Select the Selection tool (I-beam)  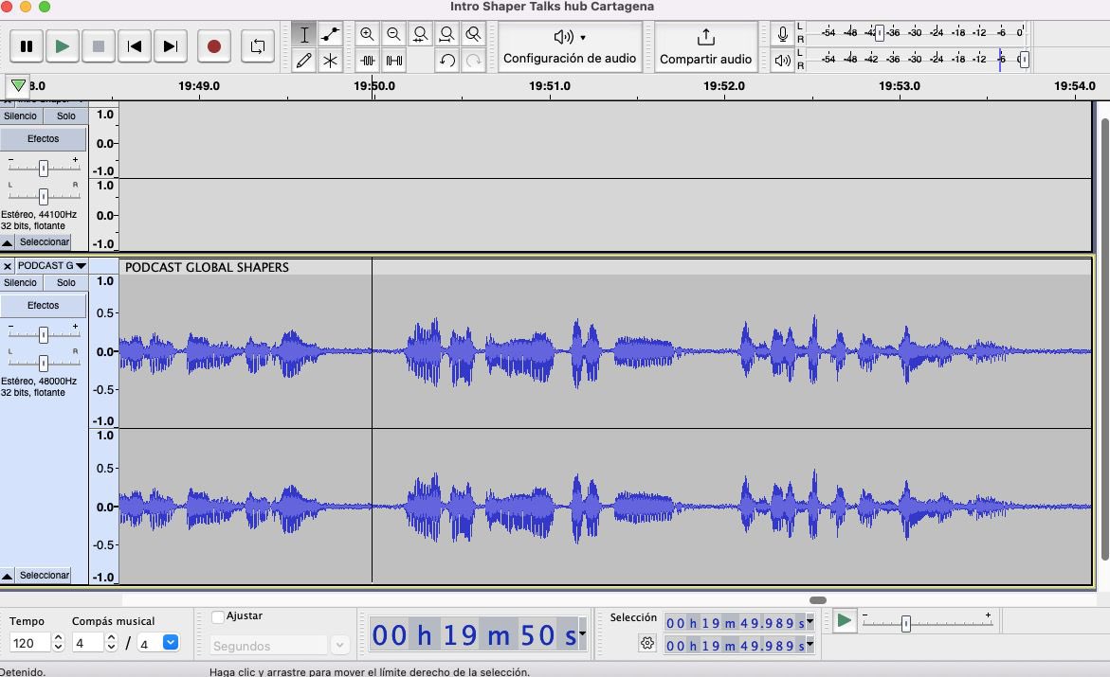coord(304,34)
